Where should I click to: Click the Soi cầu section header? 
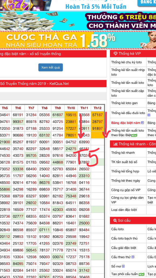point(133,220)
